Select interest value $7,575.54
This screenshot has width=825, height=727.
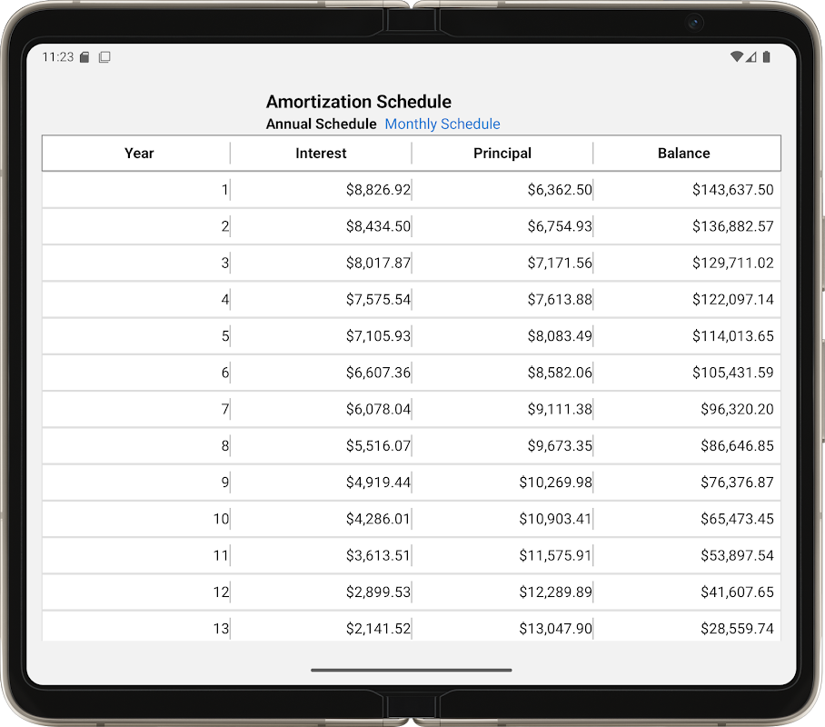[x=378, y=300]
